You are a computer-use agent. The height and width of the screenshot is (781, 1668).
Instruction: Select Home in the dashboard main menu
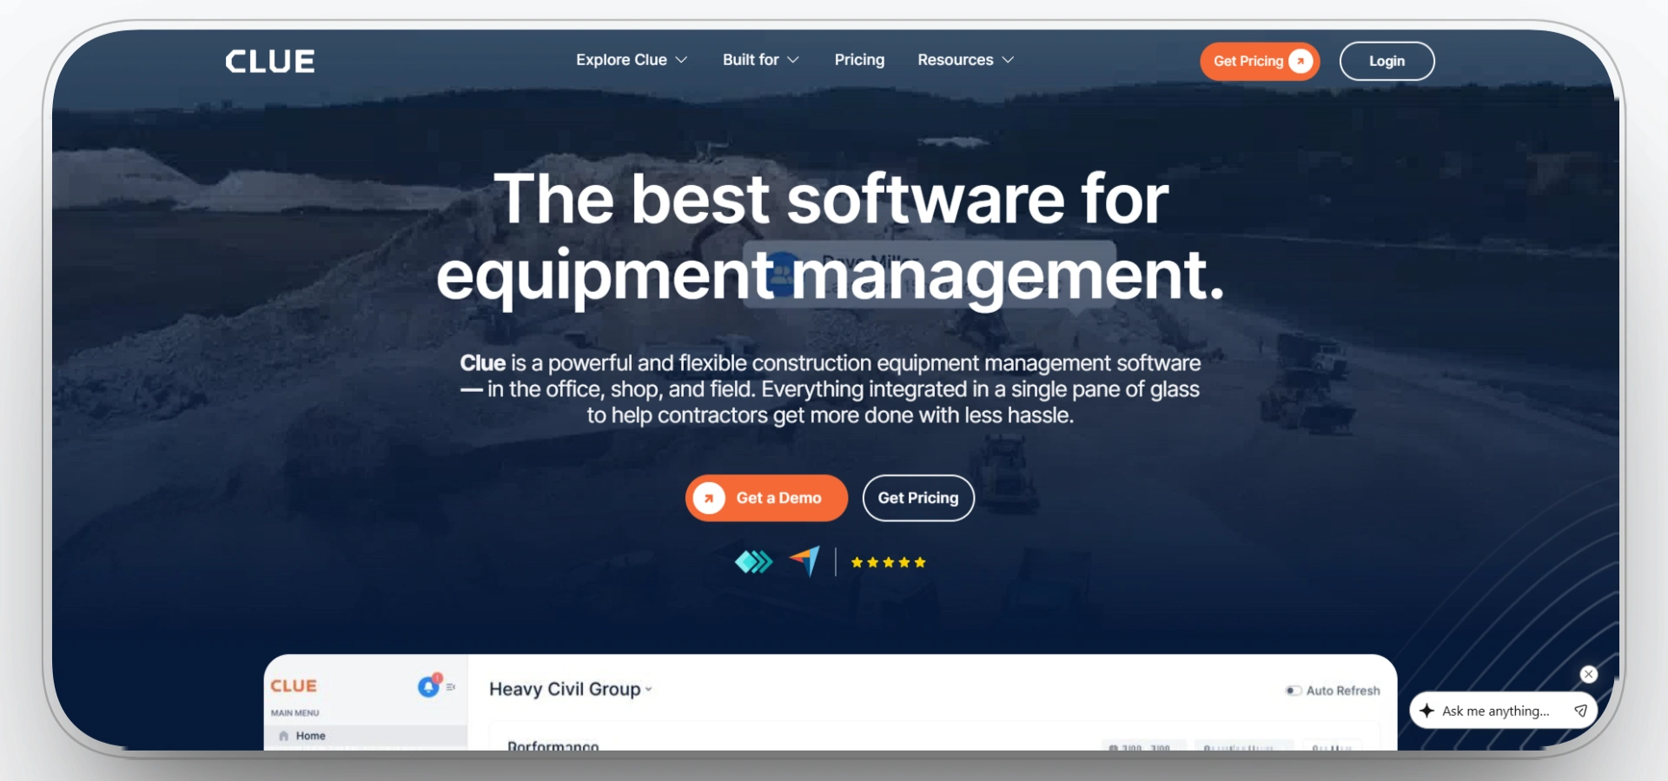[365, 736]
